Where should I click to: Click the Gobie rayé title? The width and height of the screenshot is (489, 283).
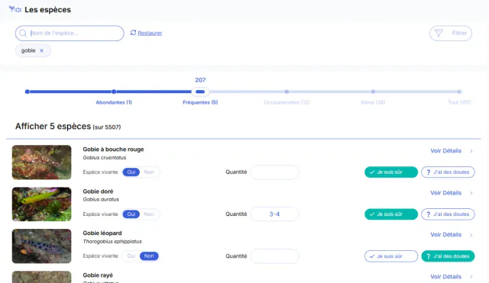pos(98,275)
